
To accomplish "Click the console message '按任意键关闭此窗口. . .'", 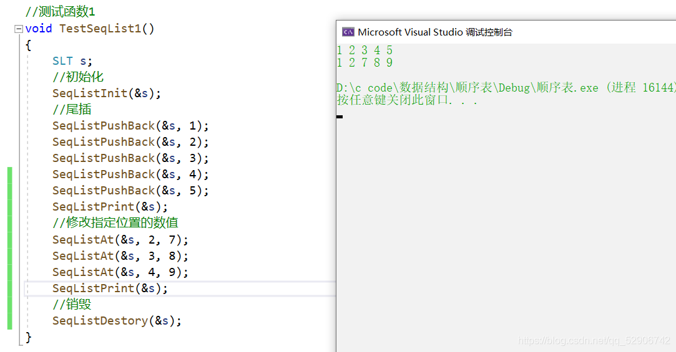I will tap(408, 100).
